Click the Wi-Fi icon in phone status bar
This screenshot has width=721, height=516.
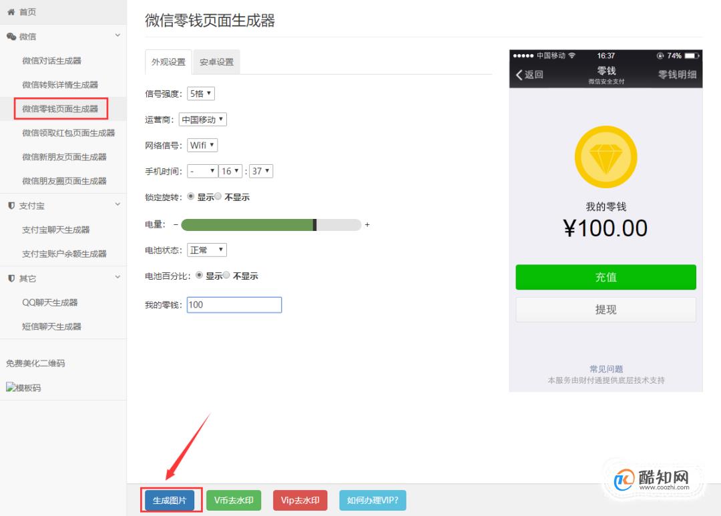pos(571,55)
